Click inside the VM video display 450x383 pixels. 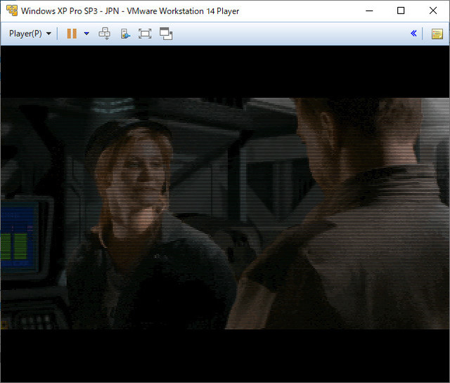(225, 214)
